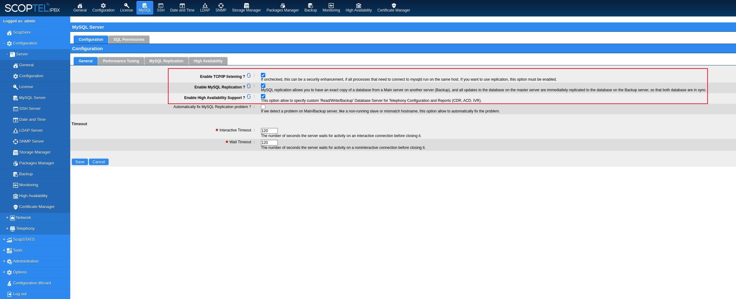
Task: Switch to Performance Tuning tab
Action: [x=121, y=61]
